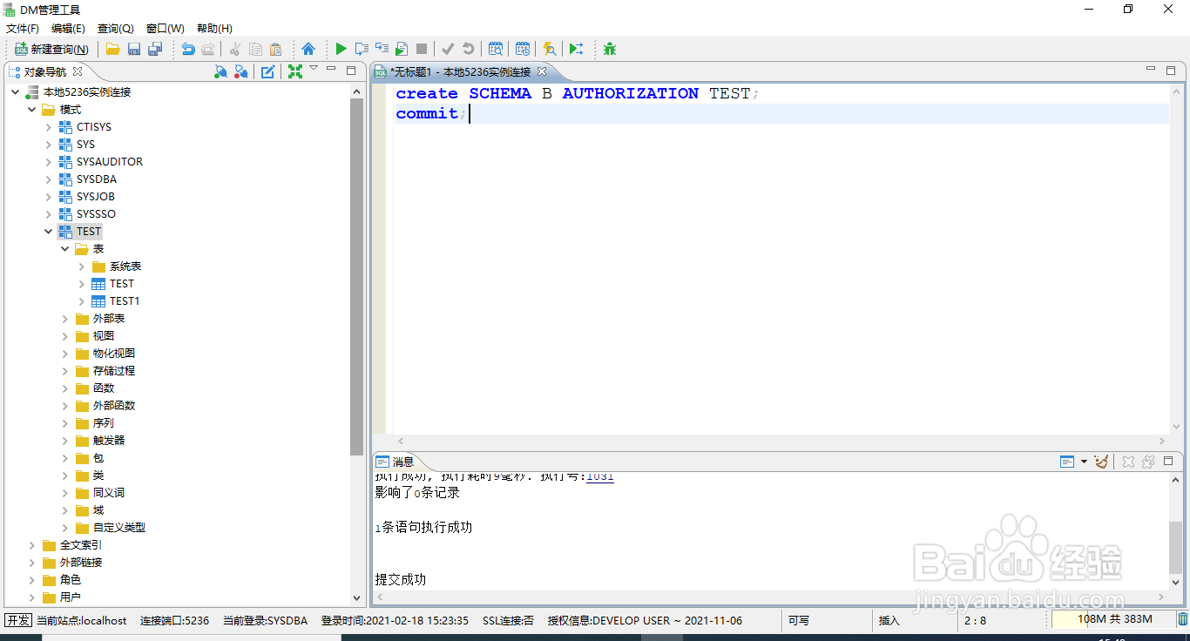The image size is (1190, 641).
Task: Select the TEST1 table in the tree
Action: pyautogui.click(x=125, y=300)
